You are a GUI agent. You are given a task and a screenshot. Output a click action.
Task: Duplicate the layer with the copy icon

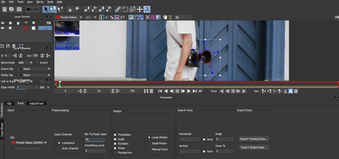(x=8, y=46)
